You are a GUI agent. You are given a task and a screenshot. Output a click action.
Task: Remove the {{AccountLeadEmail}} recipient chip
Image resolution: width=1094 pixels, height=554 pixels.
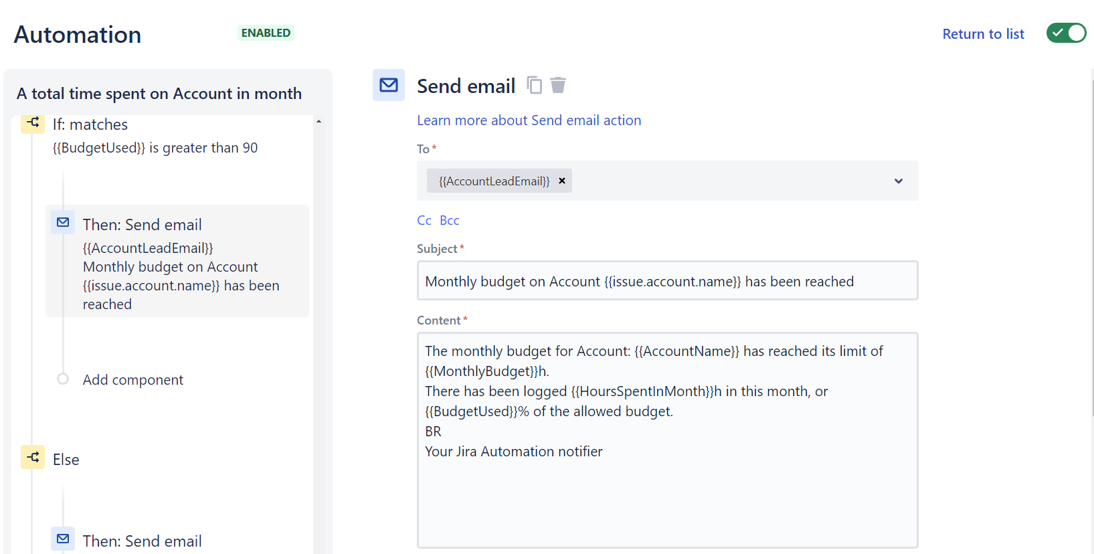pos(562,181)
